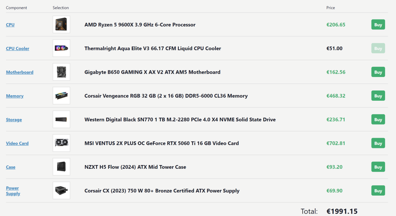Select the Corsair Vengeance RGB memory image

tap(61, 96)
